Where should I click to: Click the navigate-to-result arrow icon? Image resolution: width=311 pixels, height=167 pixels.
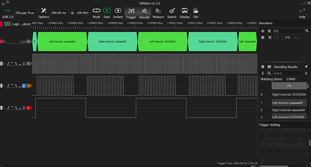point(306,67)
